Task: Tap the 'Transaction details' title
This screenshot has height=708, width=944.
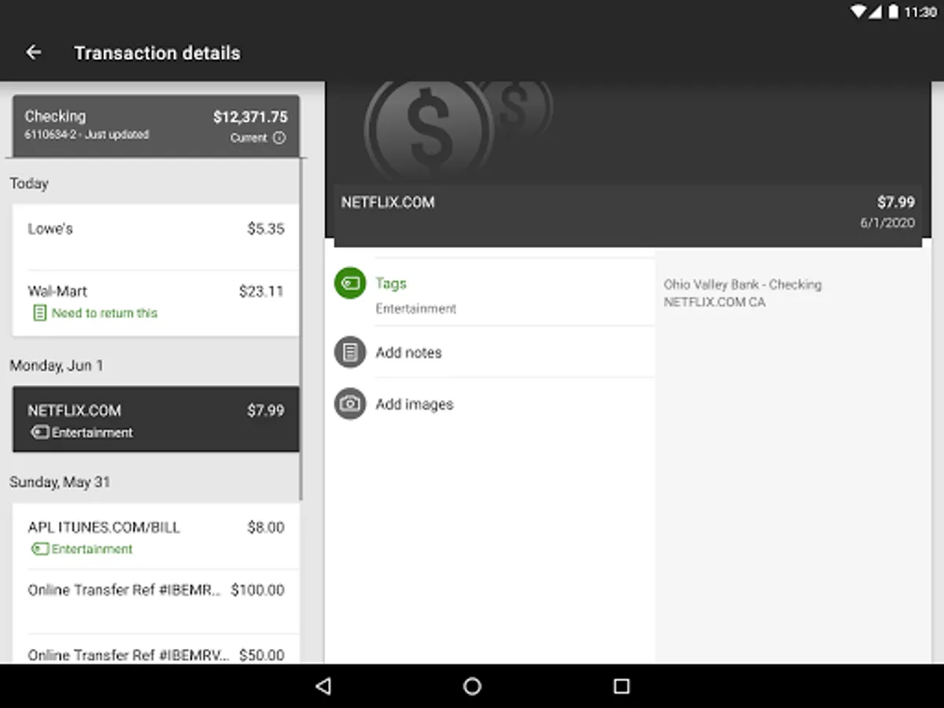Action: pos(157,53)
